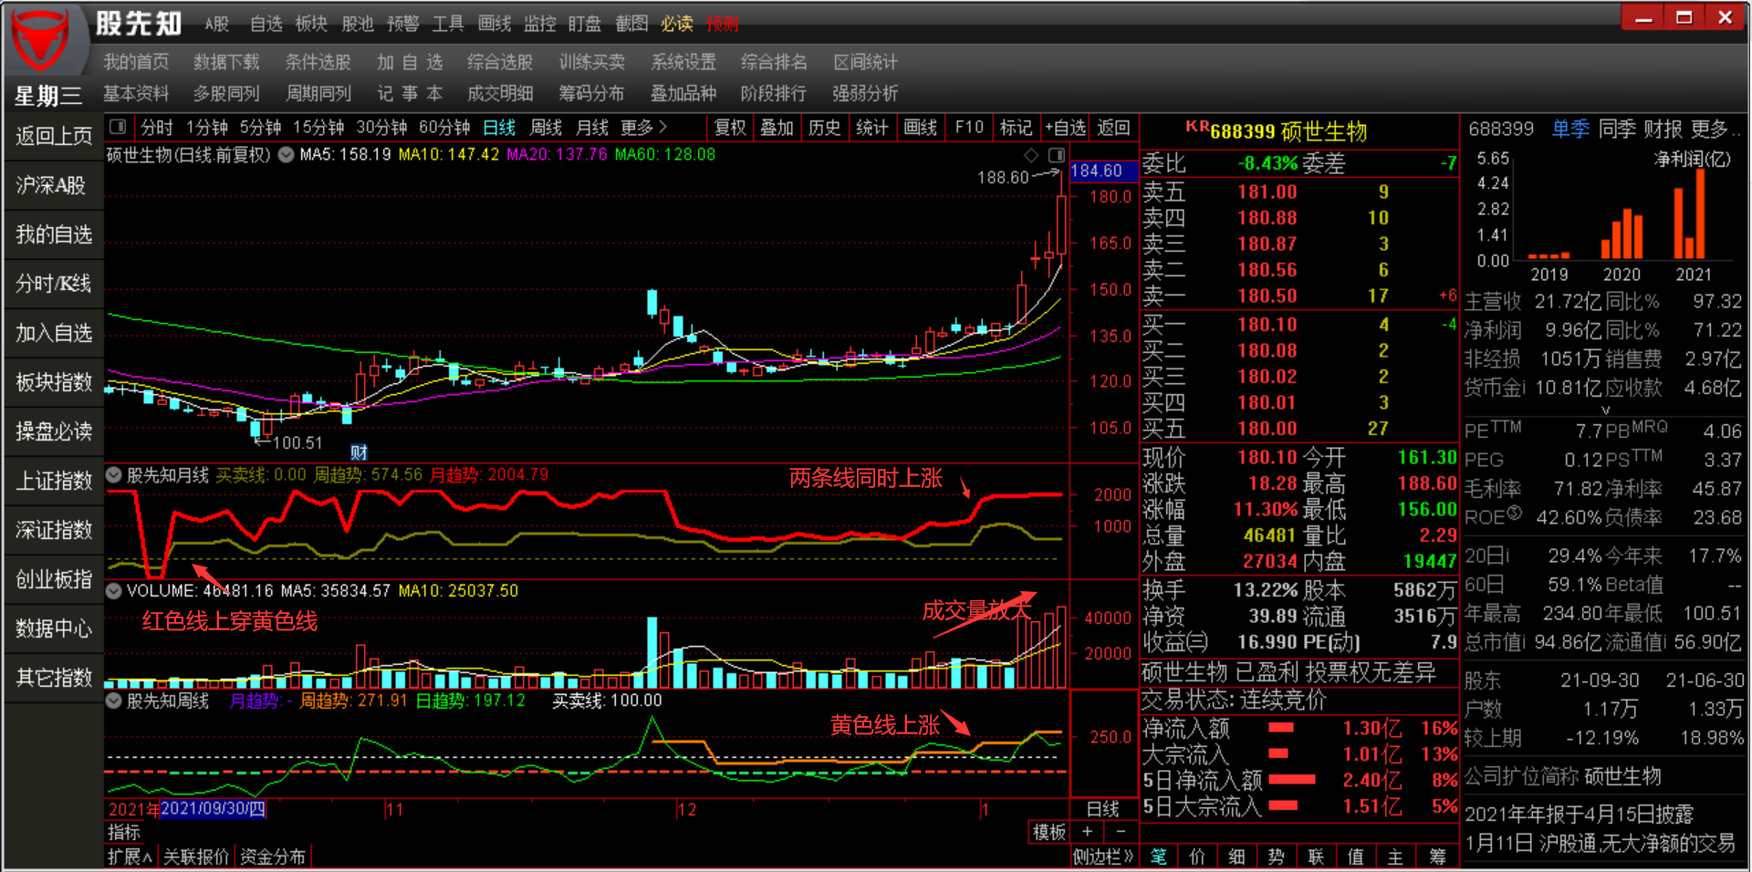The width and height of the screenshot is (1752, 872).
Task: Open the 模板 template button
Action: click(x=1048, y=832)
